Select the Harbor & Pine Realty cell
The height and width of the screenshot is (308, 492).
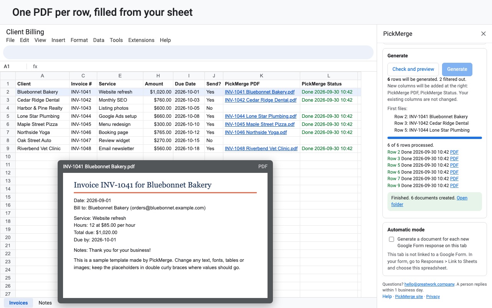pyautogui.click(x=43, y=108)
